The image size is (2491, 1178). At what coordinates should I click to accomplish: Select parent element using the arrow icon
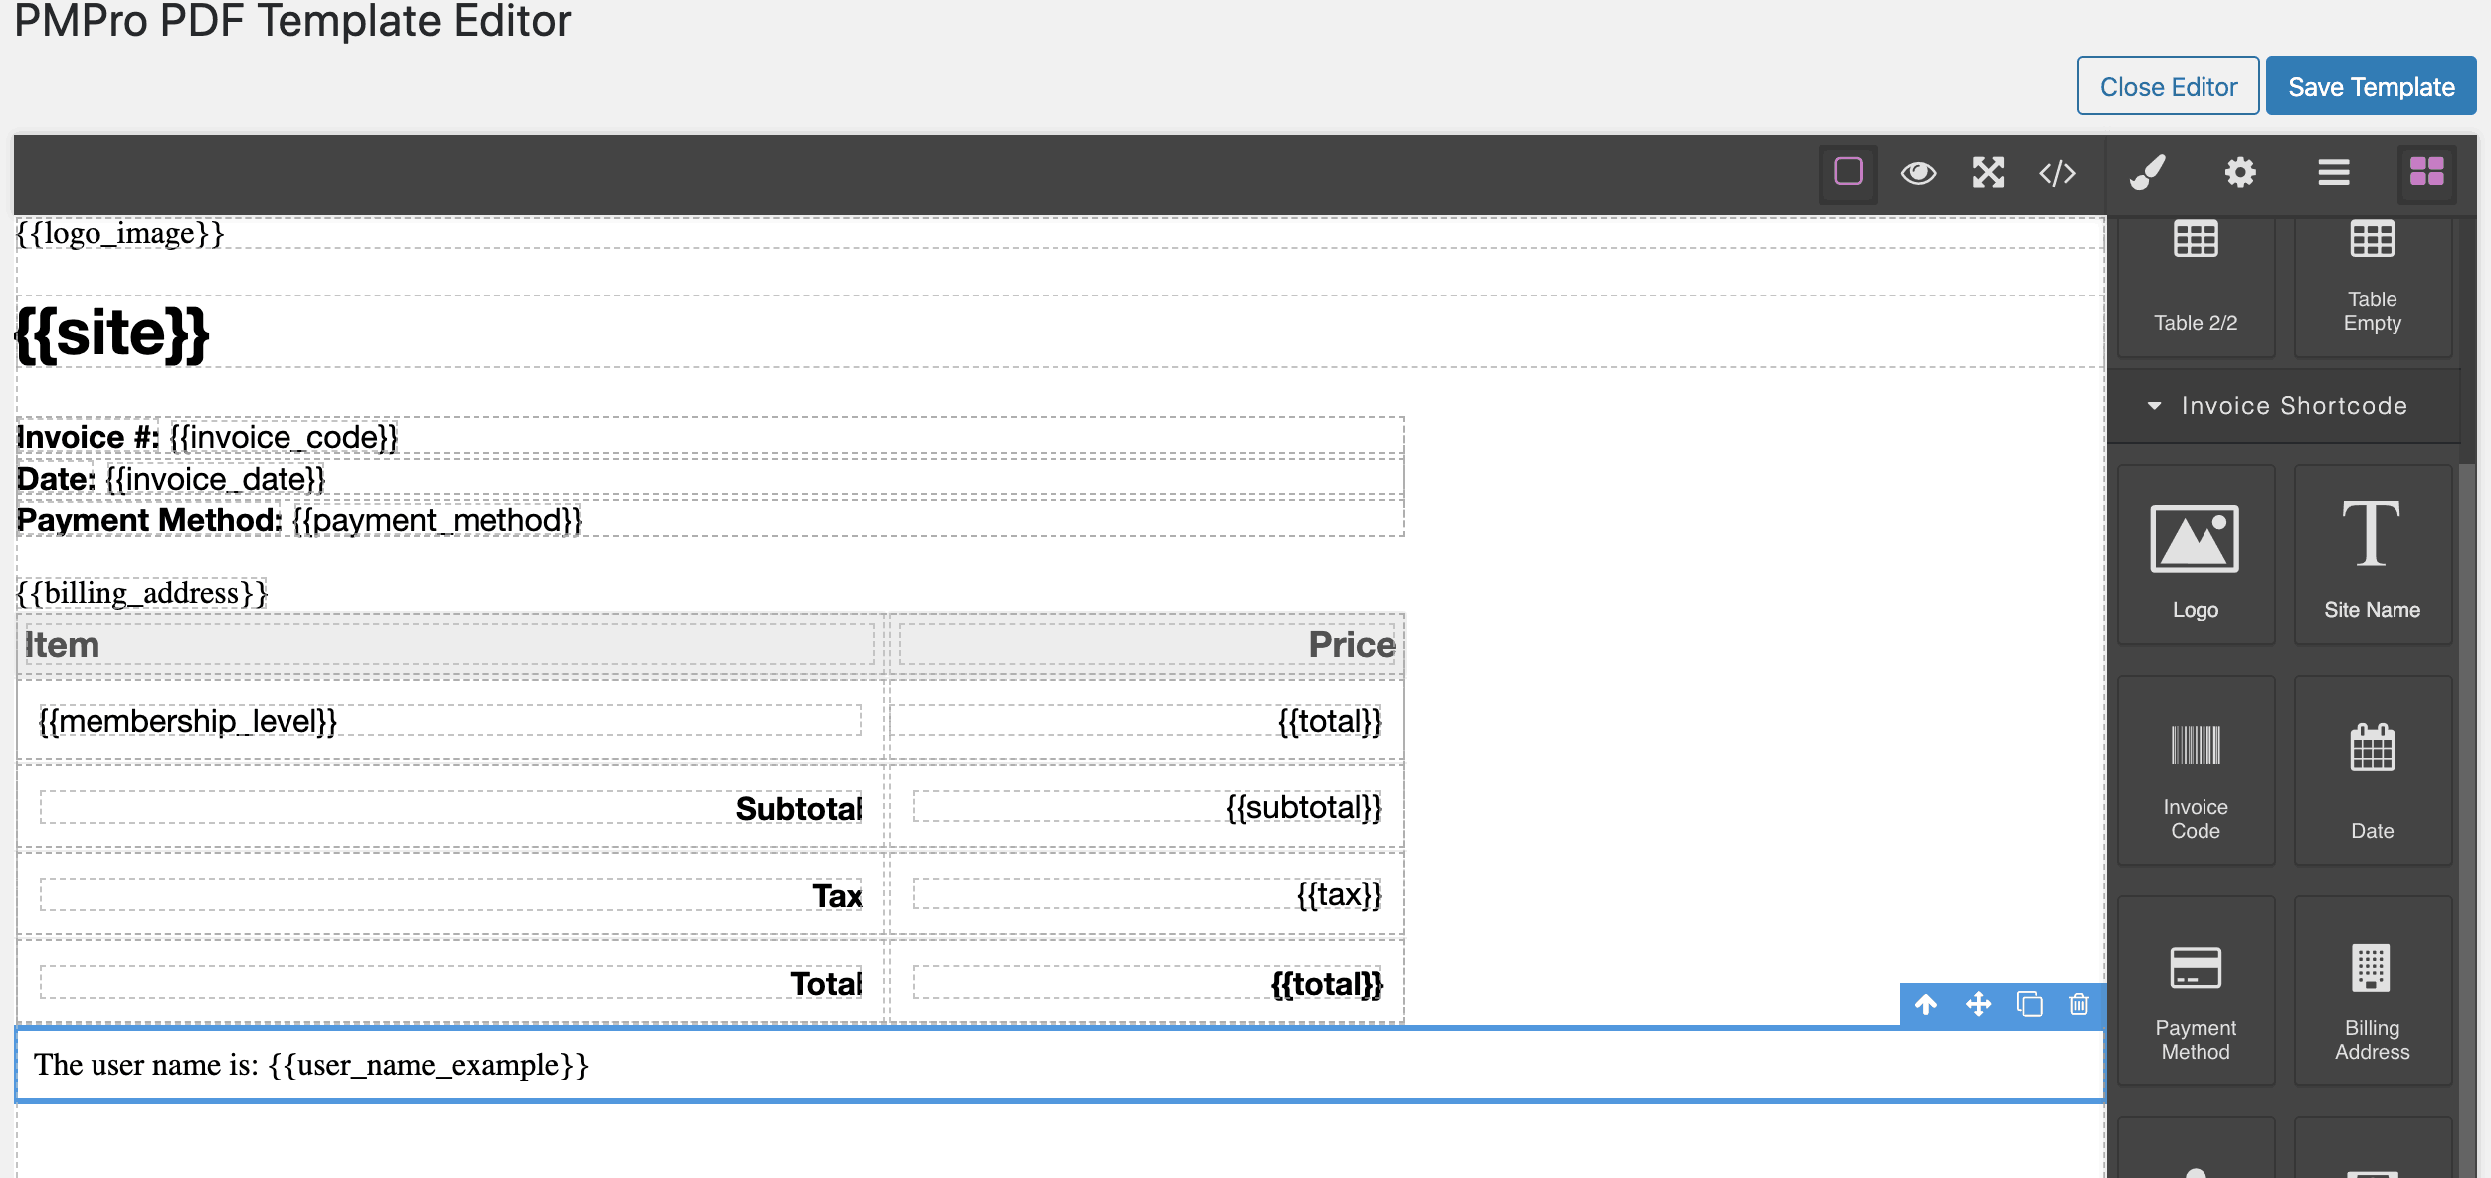coord(1928,1005)
